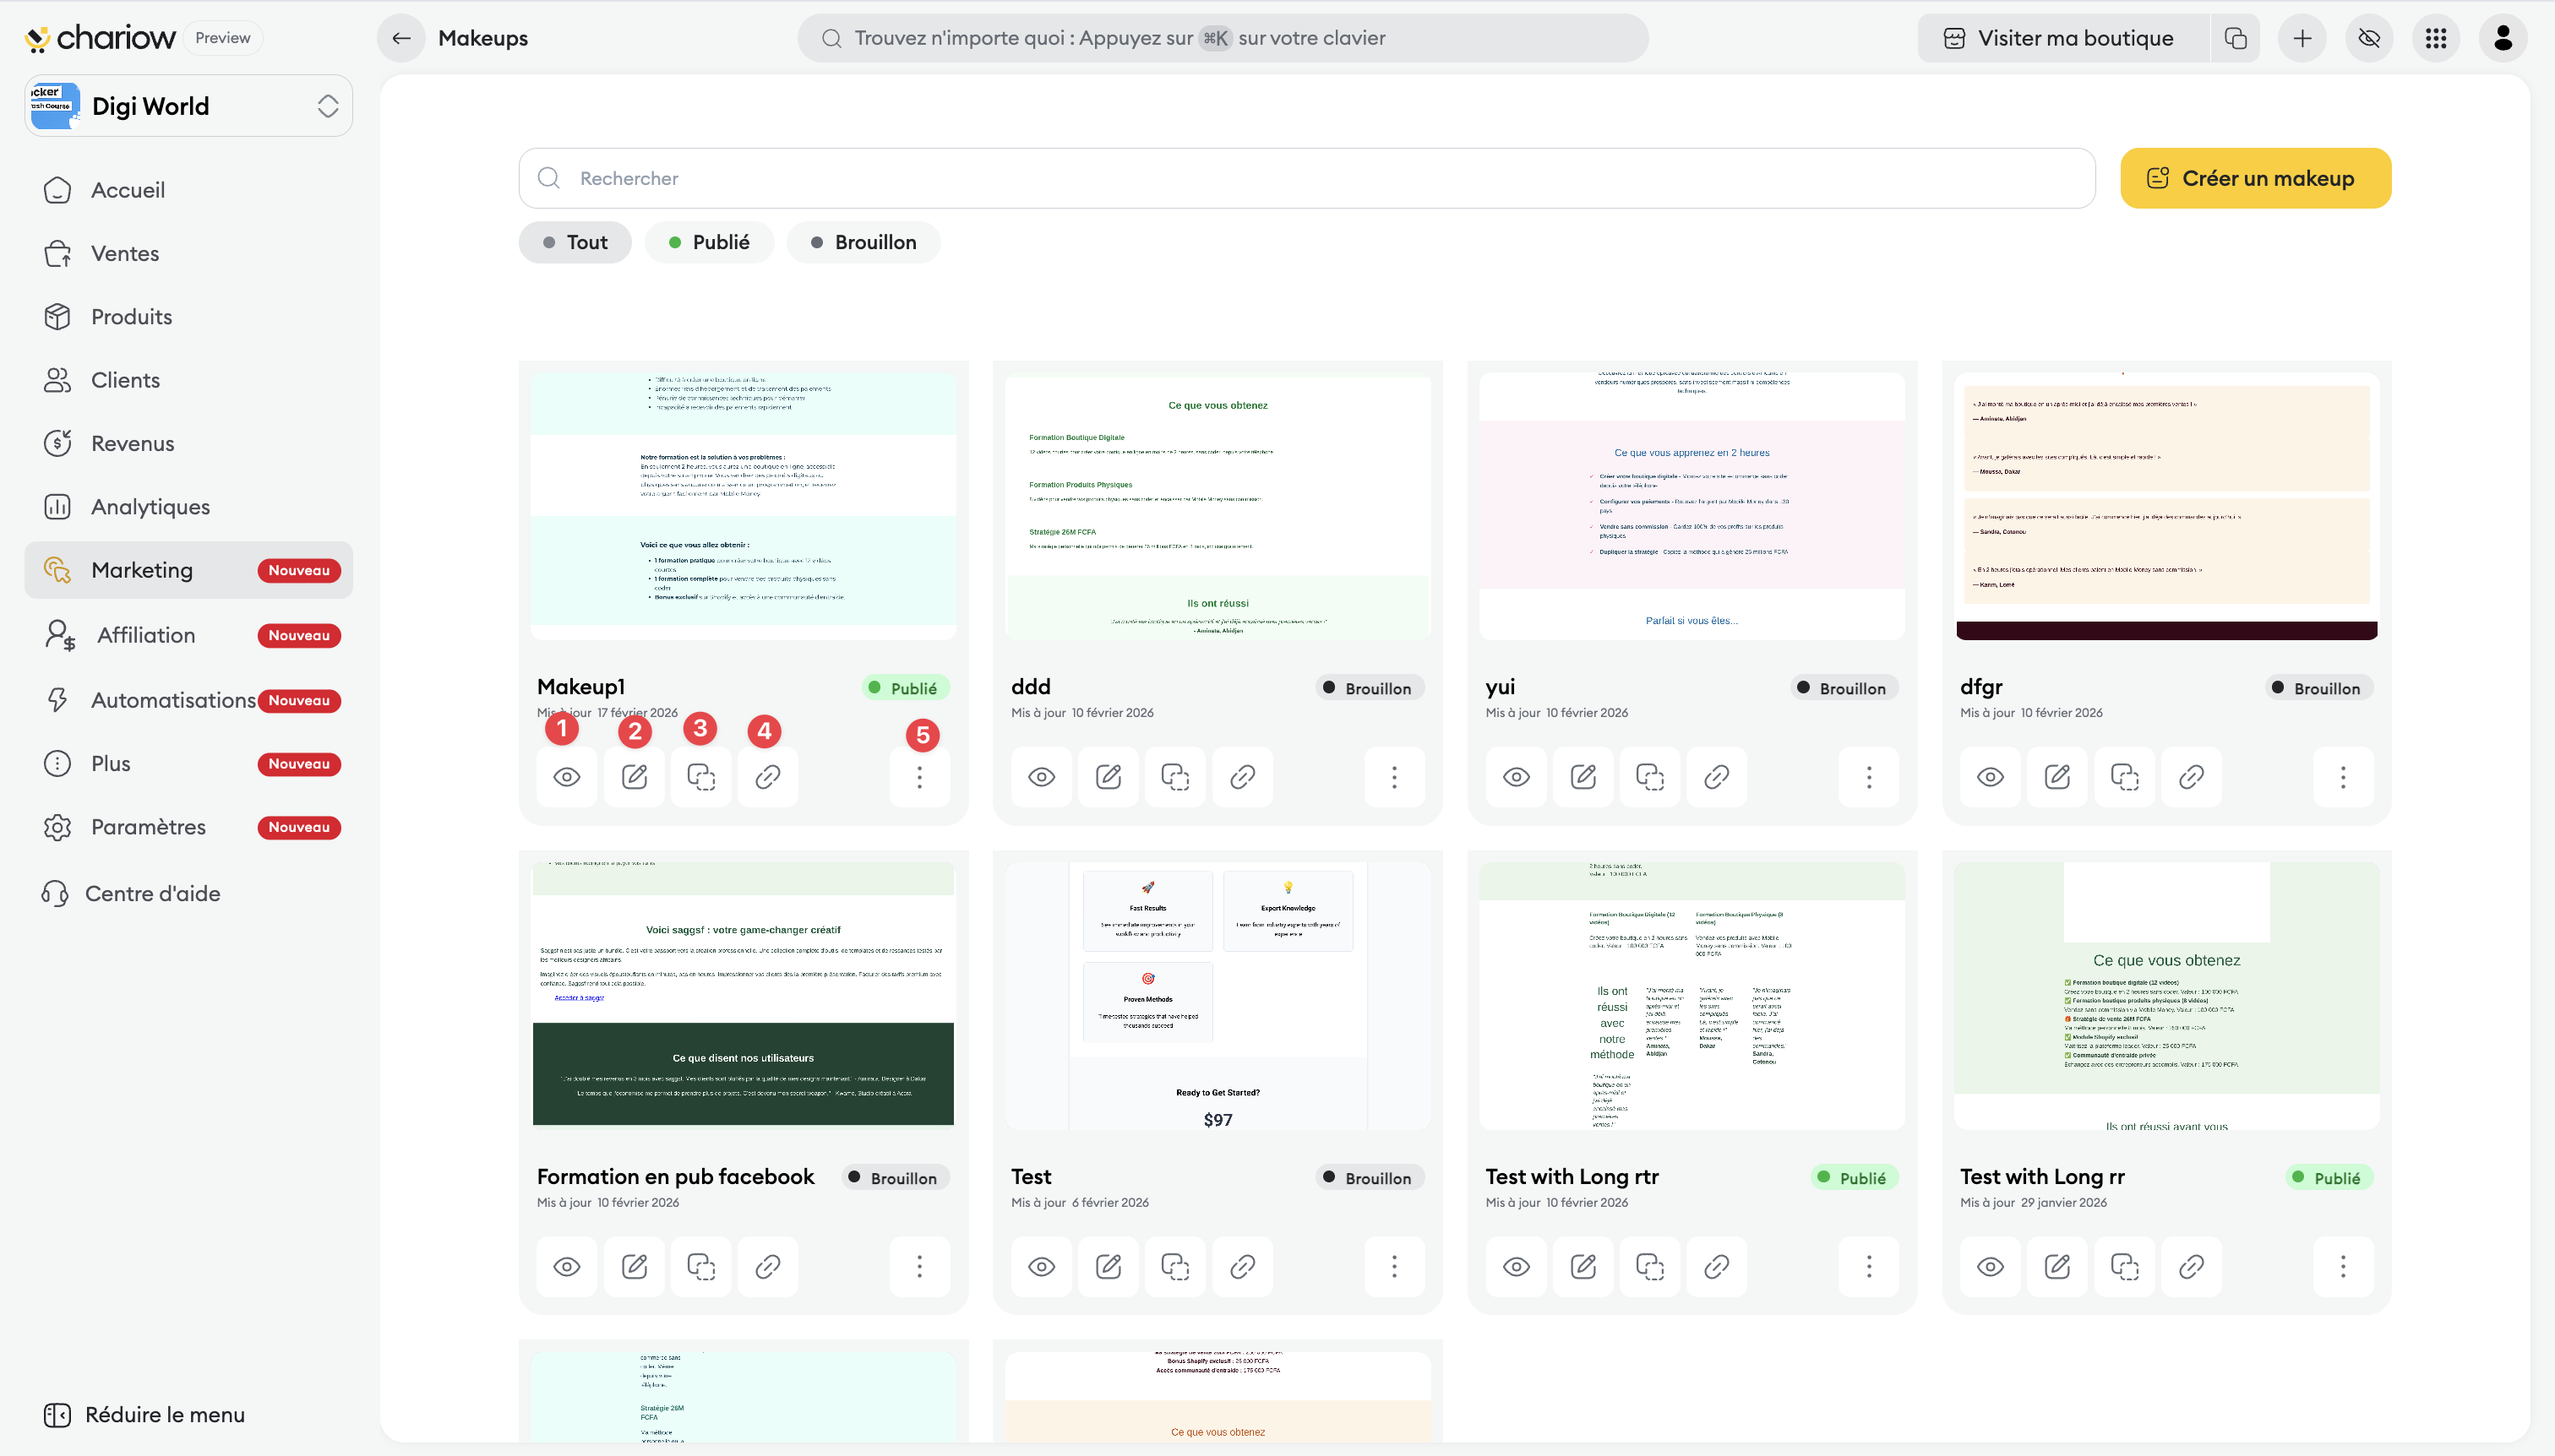Open the apps grid icon in the header

tap(2435, 38)
